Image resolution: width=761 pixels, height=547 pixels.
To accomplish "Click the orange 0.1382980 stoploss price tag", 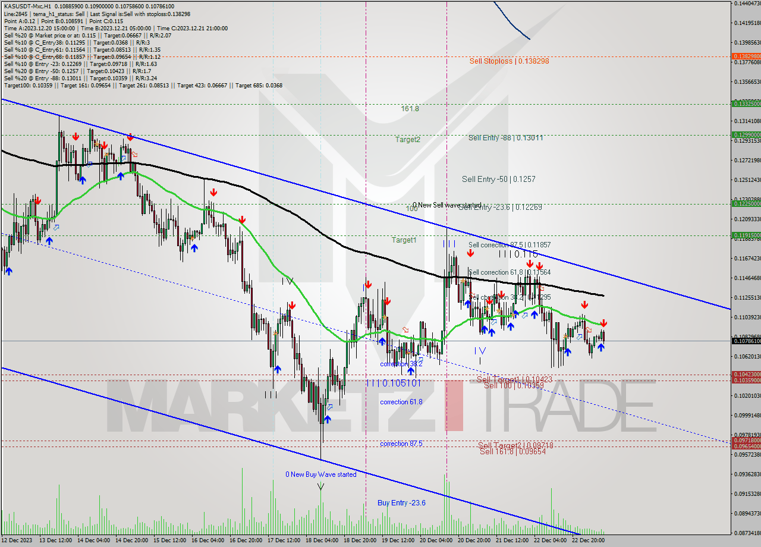I will tap(746, 57).
